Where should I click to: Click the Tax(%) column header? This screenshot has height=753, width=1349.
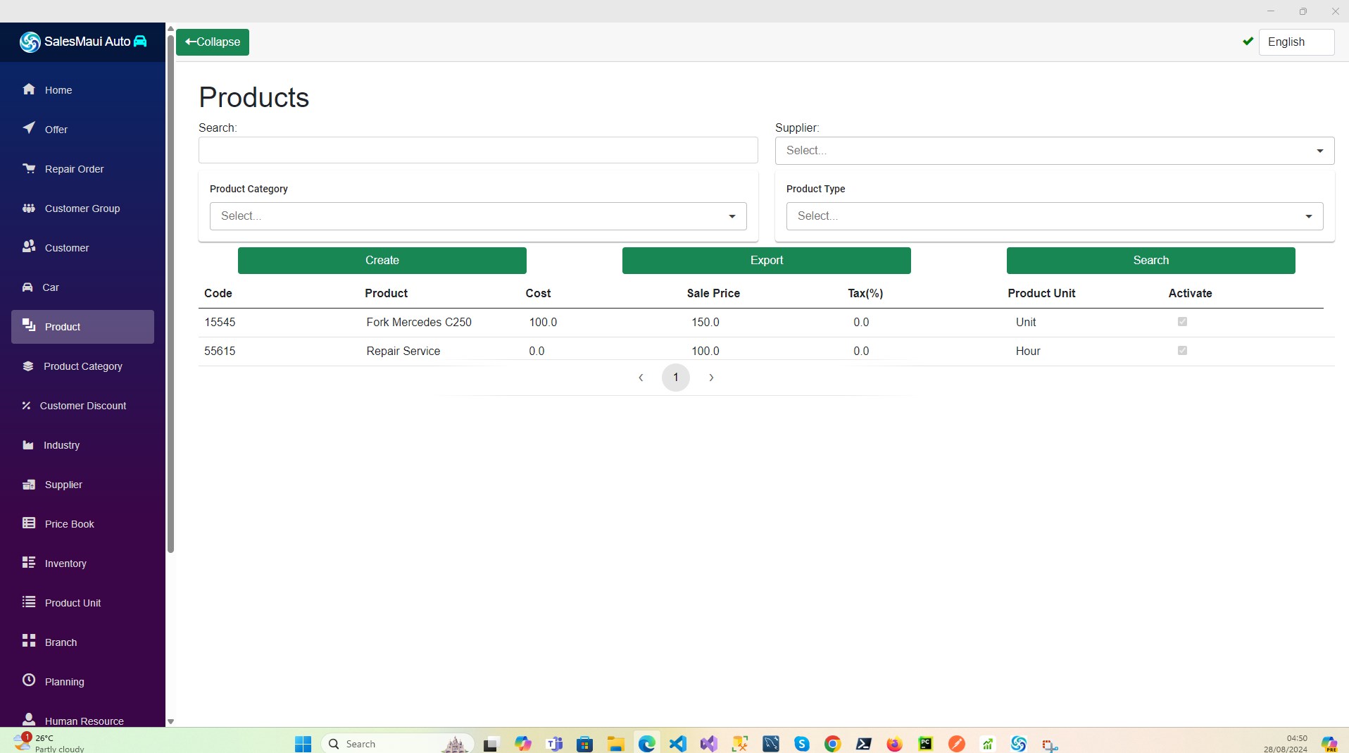pyautogui.click(x=865, y=294)
